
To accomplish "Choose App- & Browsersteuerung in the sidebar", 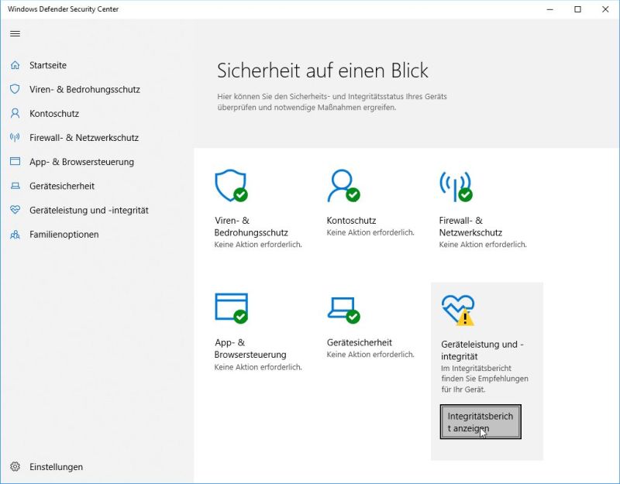I will [x=81, y=162].
